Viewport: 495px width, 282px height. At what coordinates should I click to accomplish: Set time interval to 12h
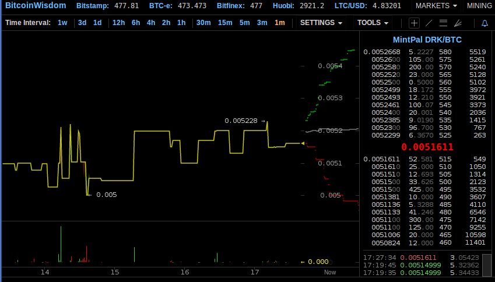[x=119, y=23]
